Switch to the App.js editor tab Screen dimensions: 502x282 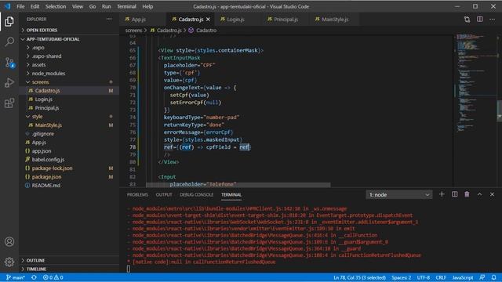click(143, 20)
